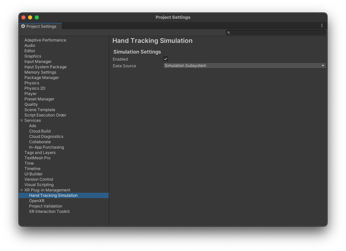Select the XR Plug-in Management category
The width and height of the screenshot is (346, 251).
point(47,190)
